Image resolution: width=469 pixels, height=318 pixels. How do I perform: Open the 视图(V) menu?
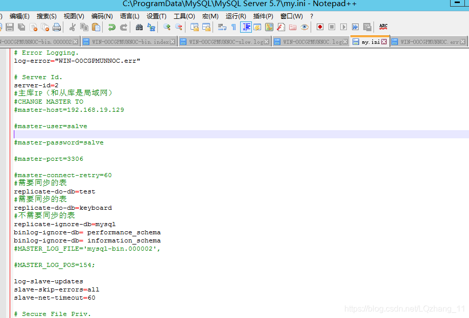point(74,16)
